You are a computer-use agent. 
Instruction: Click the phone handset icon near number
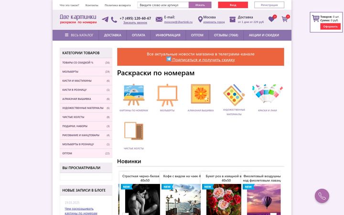point(114,20)
